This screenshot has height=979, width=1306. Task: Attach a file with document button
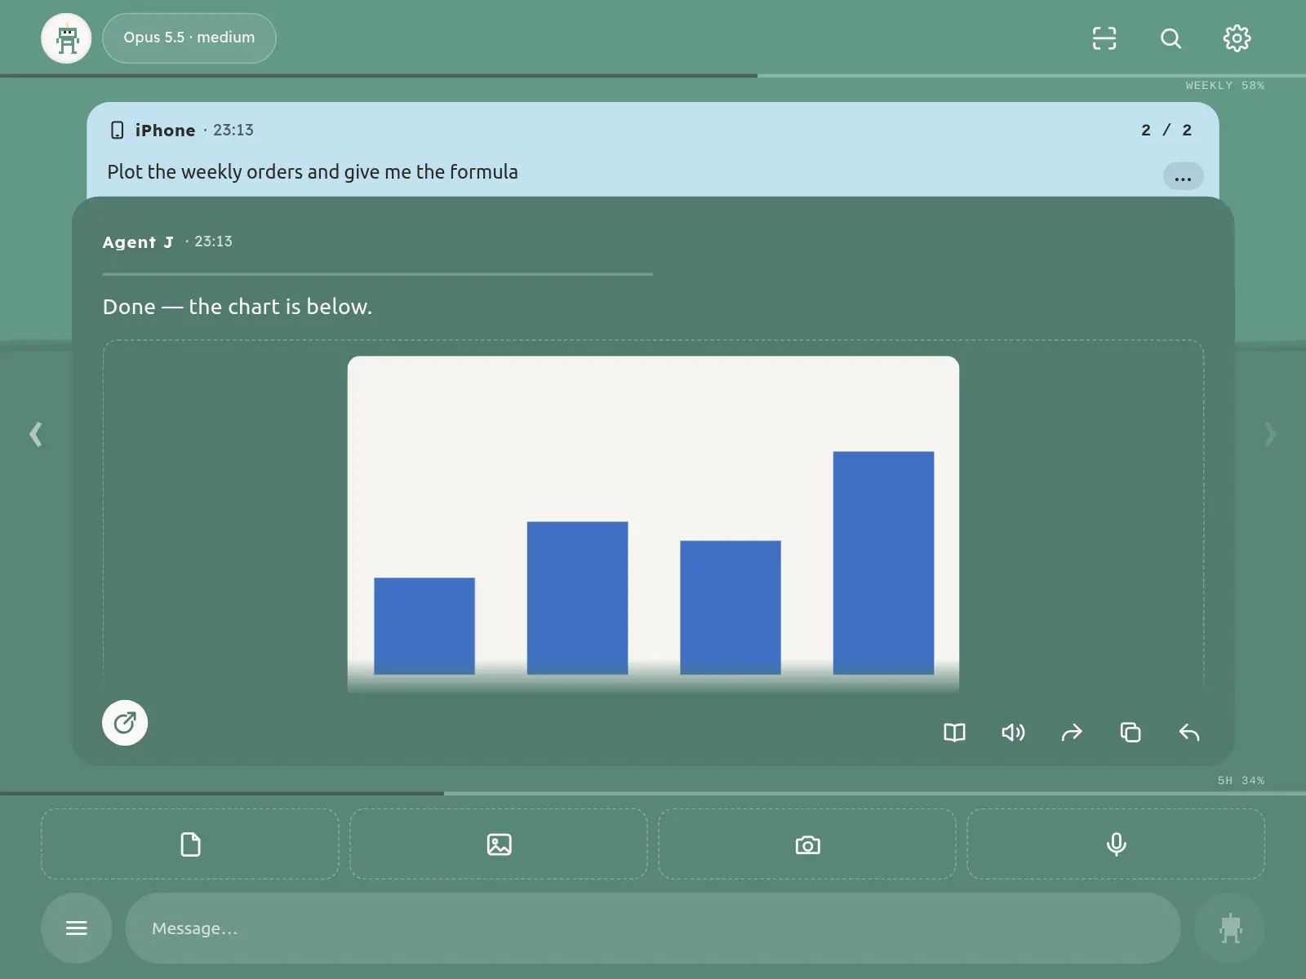click(x=190, y=844)
